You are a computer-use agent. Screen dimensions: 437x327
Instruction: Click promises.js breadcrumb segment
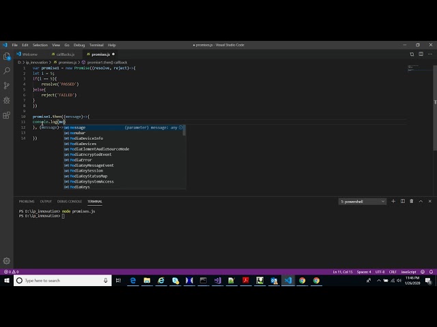pos(67,62)
